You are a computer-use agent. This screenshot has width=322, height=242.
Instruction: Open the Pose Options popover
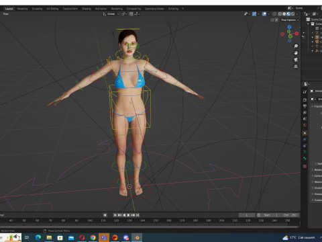(290, 20)
